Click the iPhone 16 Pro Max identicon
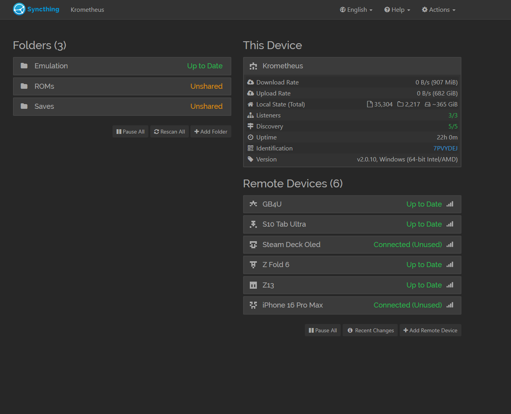511x414 pixels. pyautogui.click(x=253, y=305)
